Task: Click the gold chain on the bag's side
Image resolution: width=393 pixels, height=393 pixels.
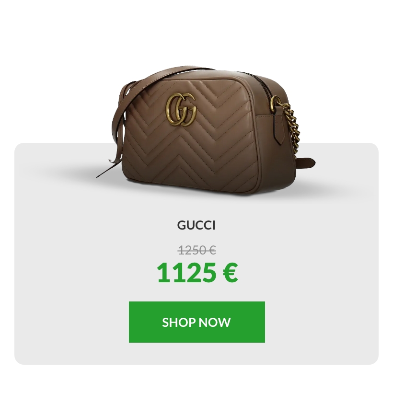Action: 291,128
